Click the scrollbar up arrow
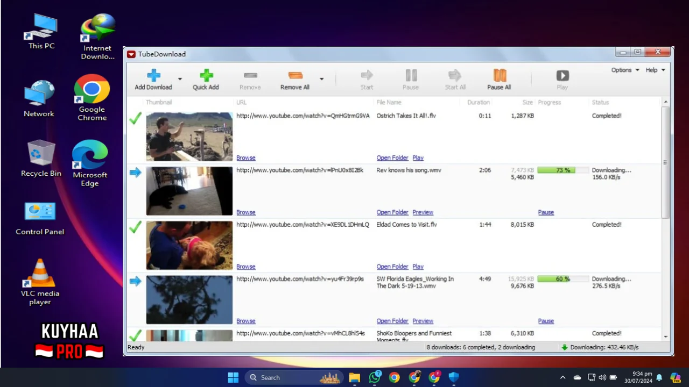Image resolution: width=689 pixels, height=387 pixels. coord(666,102)
